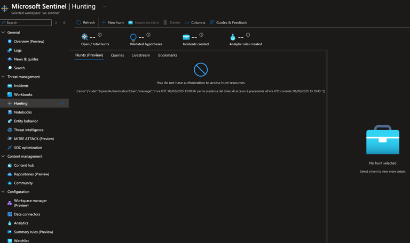Click the Analytic rules created metric
Screen dimensions: 410x243
(246, 39)
